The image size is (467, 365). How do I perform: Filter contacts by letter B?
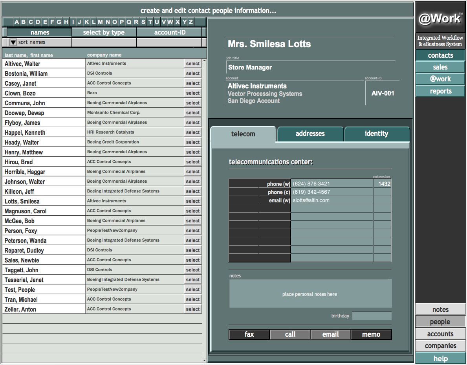[x=24, y=22]
